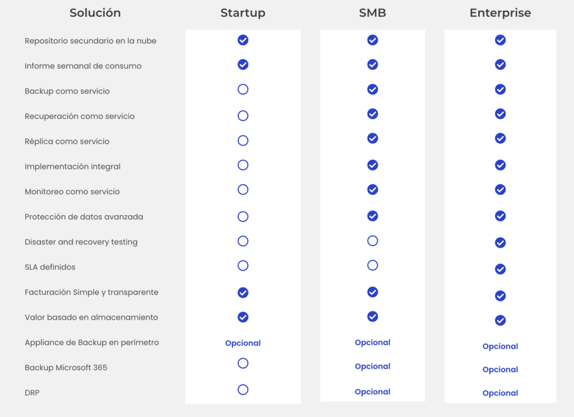Click Startup checkmark for Repositorio secundario en la nube
The image size is (574, 417).
(243, 40)
